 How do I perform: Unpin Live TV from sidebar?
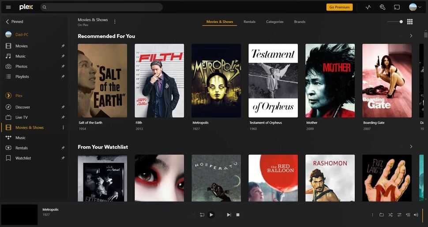point(63,117)
